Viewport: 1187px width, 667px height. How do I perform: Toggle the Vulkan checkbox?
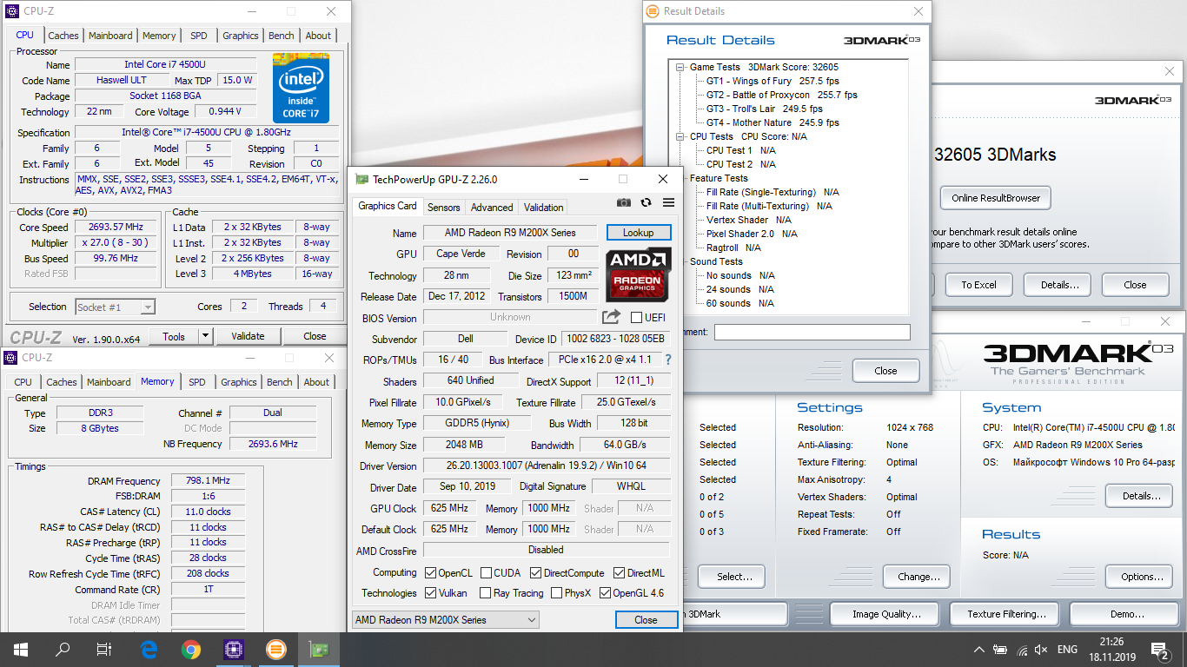click(x=430, y=593)
